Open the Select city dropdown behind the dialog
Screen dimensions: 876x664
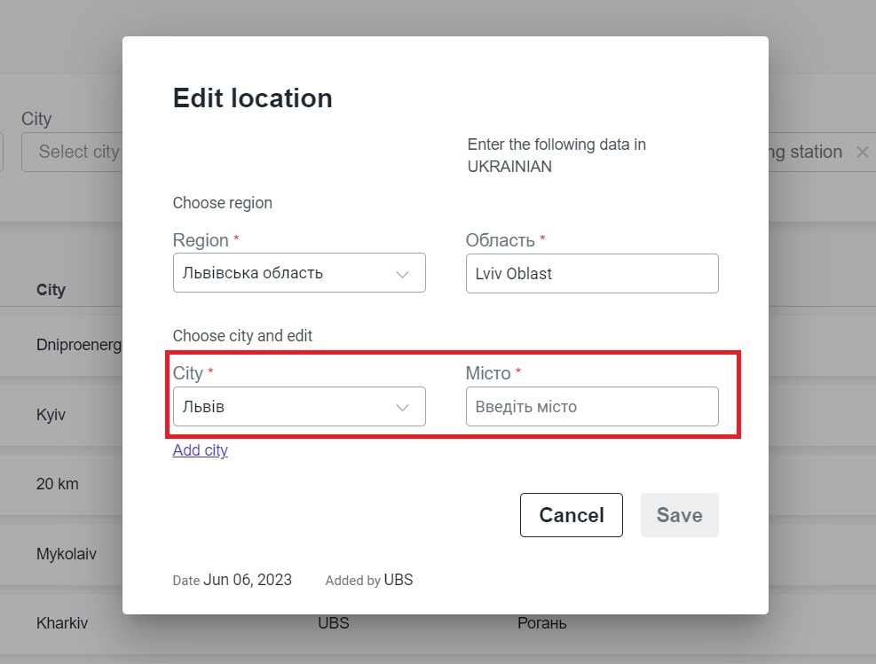[80, 152]
